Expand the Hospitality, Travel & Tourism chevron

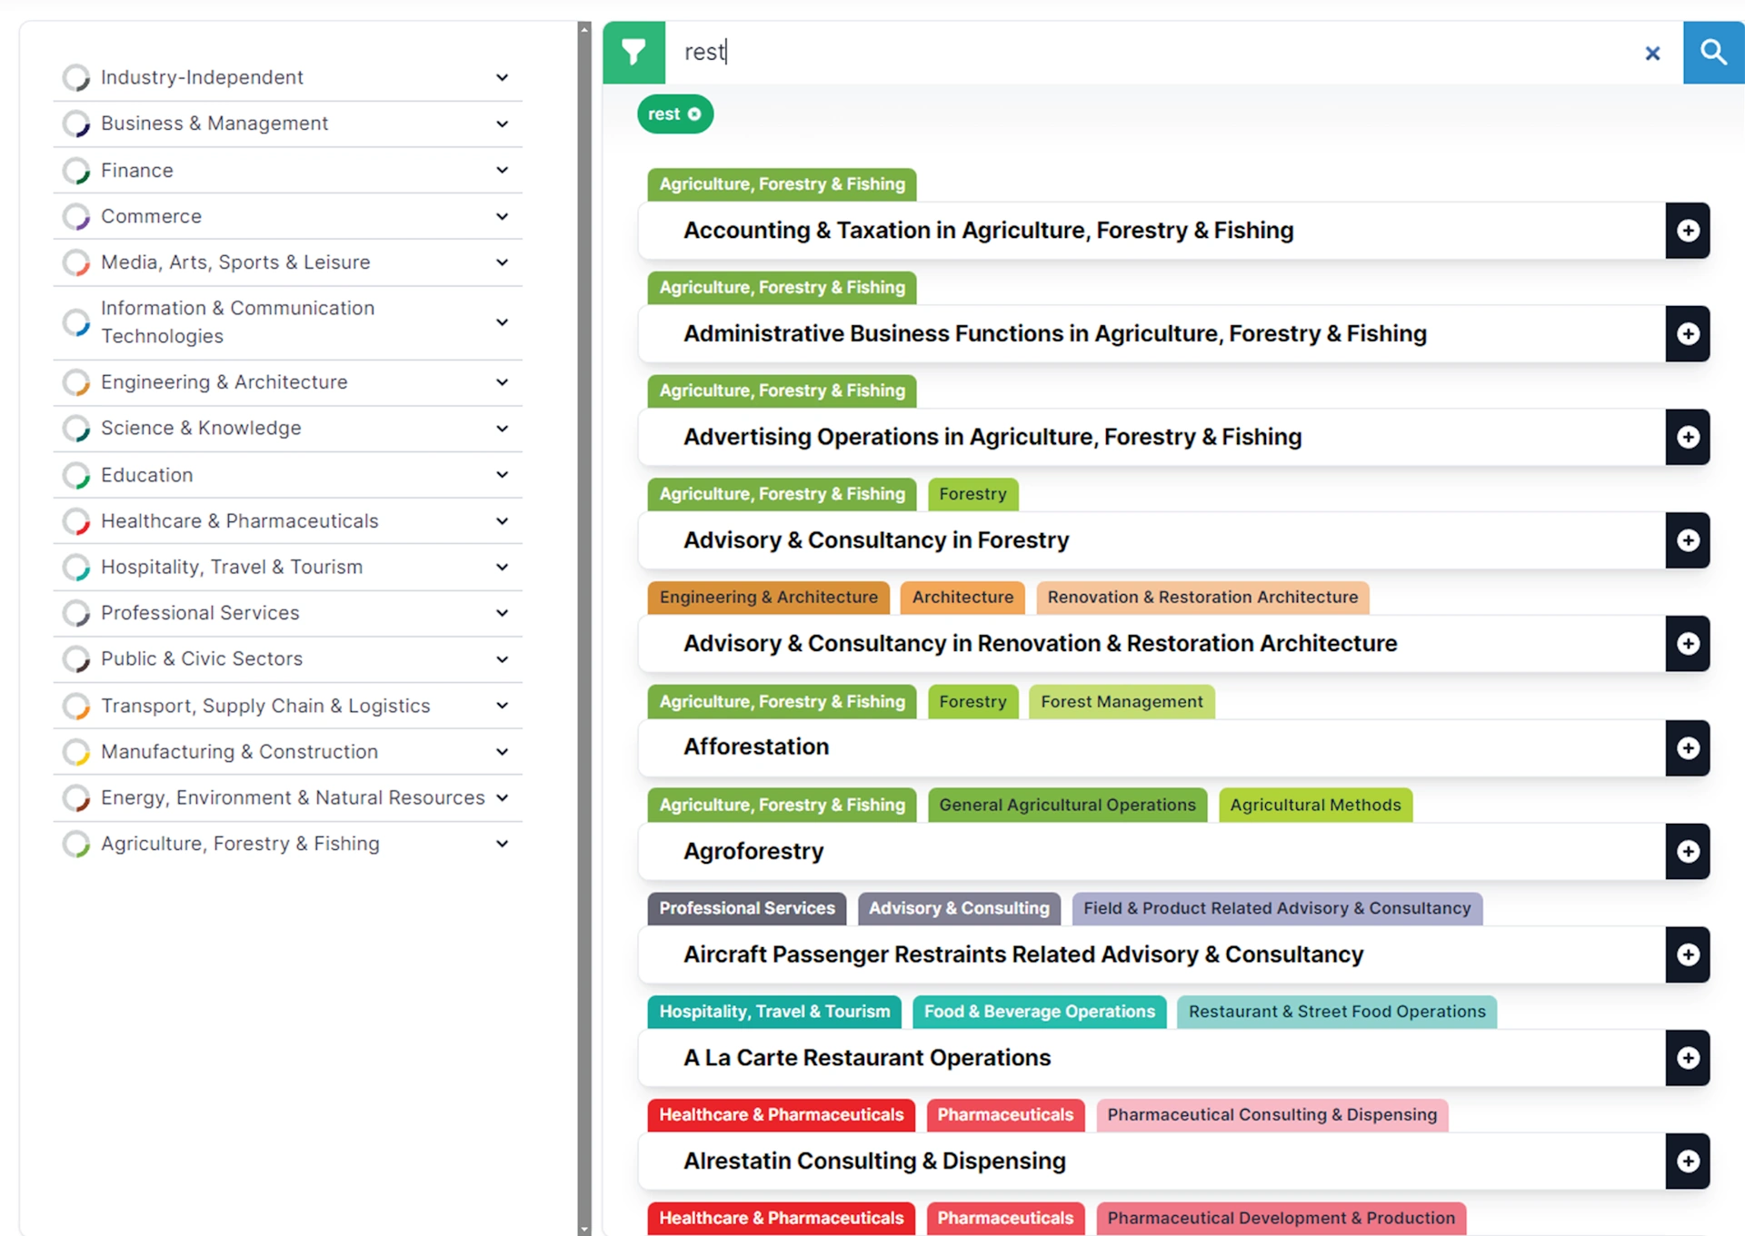[502, 568]
